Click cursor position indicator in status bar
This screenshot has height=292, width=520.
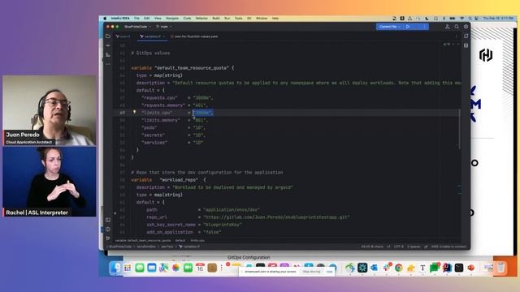point(372,247)
